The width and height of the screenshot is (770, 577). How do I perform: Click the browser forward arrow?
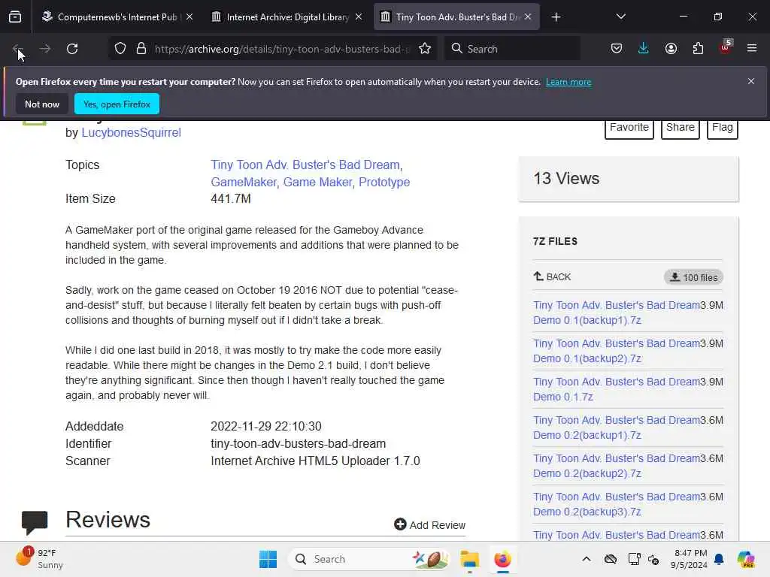44,49
